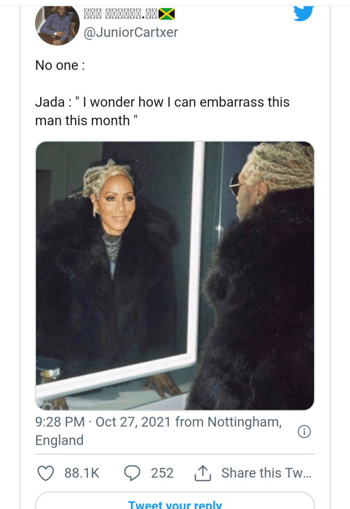The height and width of the screenshot is (509, 350).
Task: View the 252 replies count
Action: click(162, 473)
